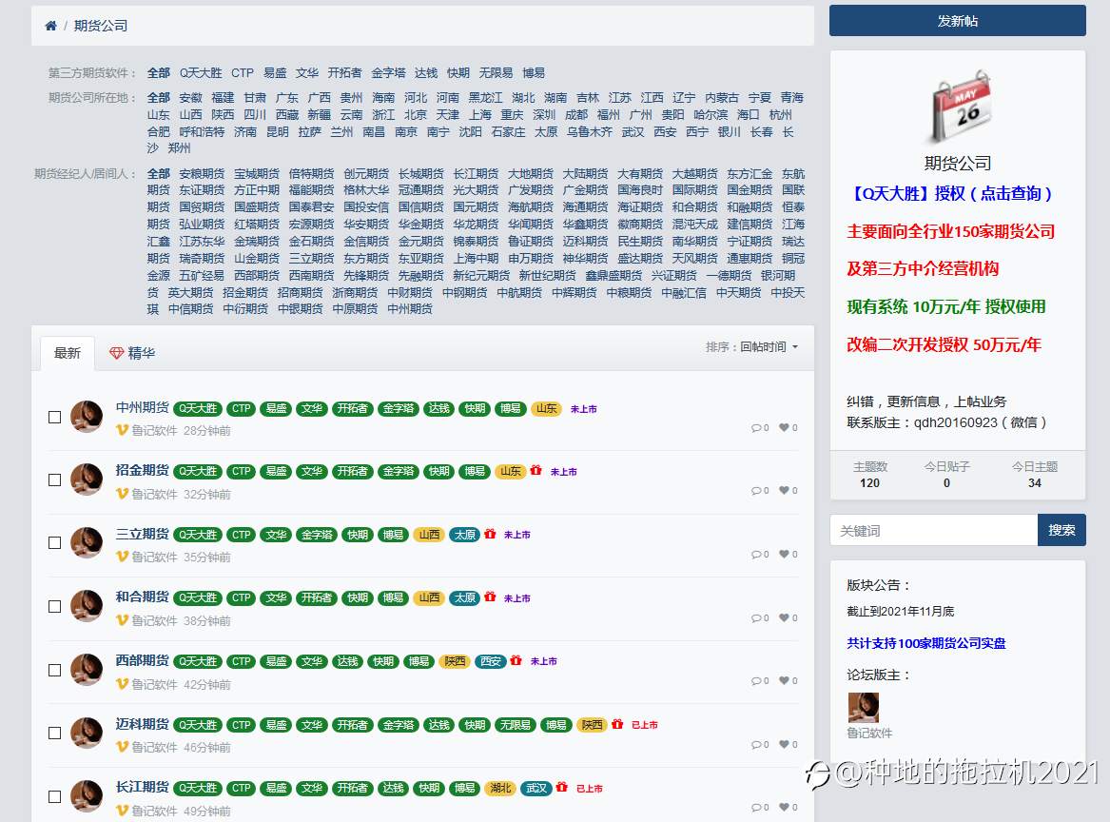The image size is (1110, 822).
Task: Switch to the 精华 tab
Action: [x=132, y=353]
